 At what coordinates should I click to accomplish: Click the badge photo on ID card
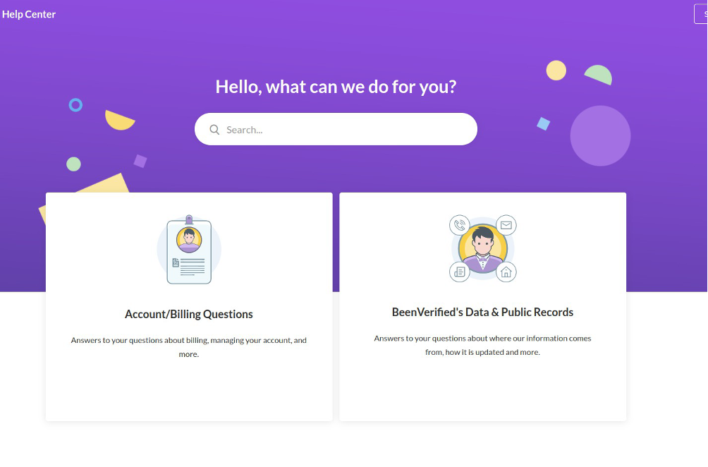point(189,239)
